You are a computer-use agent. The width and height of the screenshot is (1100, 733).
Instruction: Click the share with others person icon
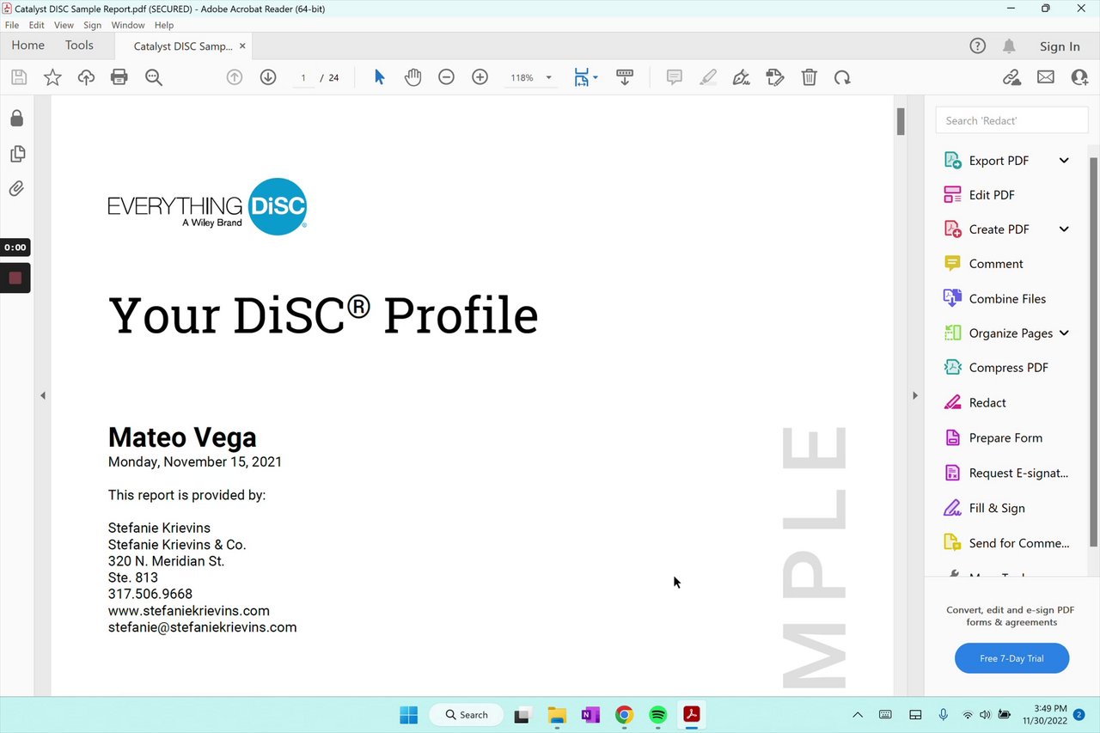[1079, 77]
